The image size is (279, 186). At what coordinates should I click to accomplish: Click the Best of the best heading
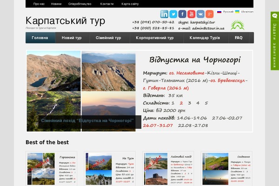(47, 142)
